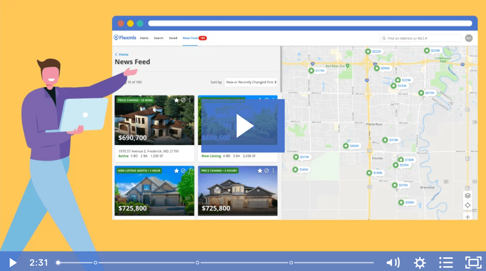Open the Sort by dropdown
The height and width of the screenshot is (271, 486).
pos(251,82)
